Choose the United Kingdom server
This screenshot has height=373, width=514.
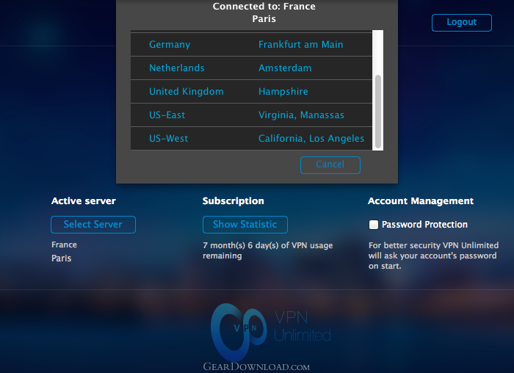187,92
